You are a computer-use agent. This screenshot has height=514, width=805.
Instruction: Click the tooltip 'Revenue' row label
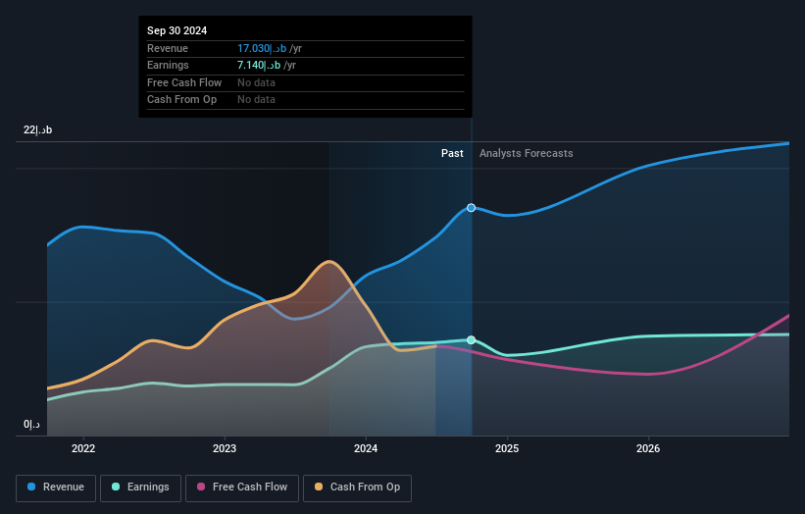pyautogui.click(x=168, y=48)
